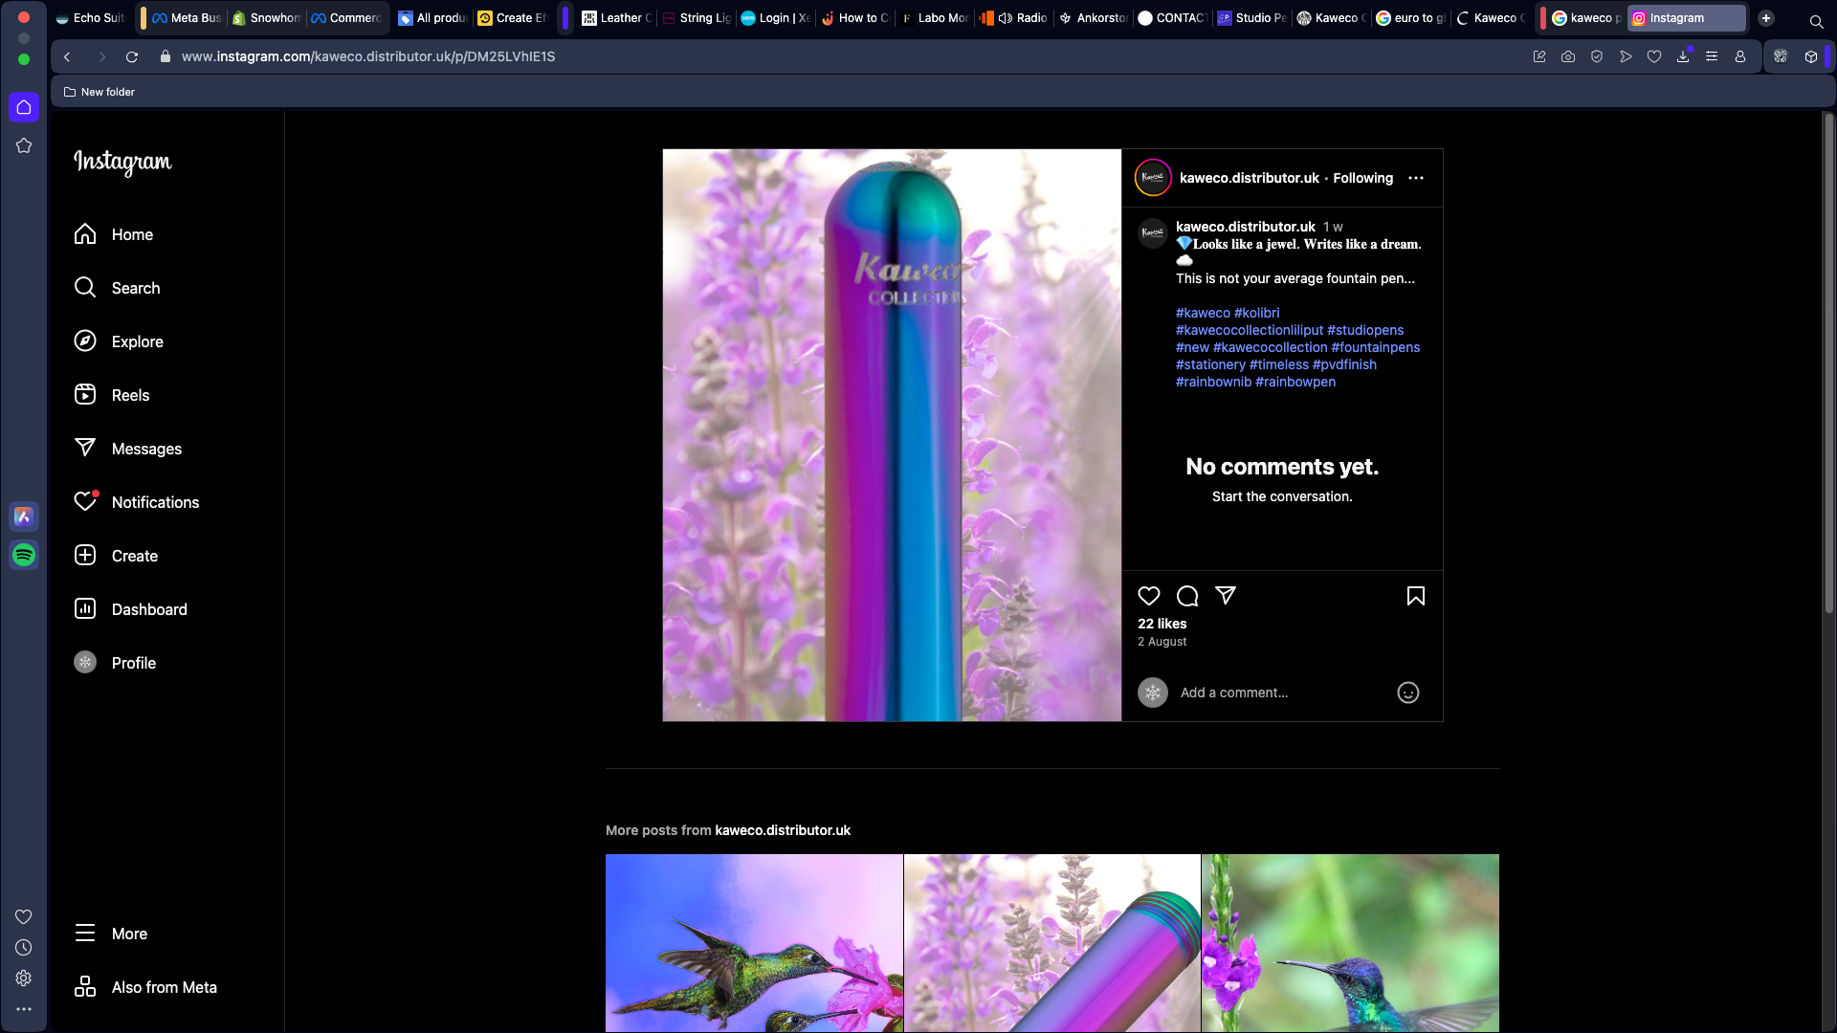Open the hummingbirds on pink flowers thumbnail
The height and width of the screenshot is (1033, 1837).
(754, 943)
